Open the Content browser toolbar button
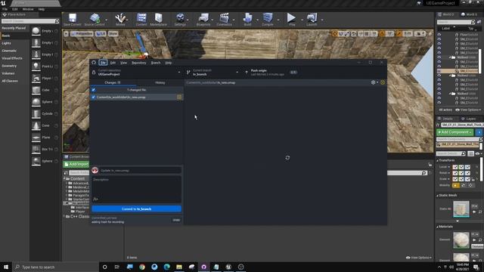Screen dimensions: 484x272 141,20
